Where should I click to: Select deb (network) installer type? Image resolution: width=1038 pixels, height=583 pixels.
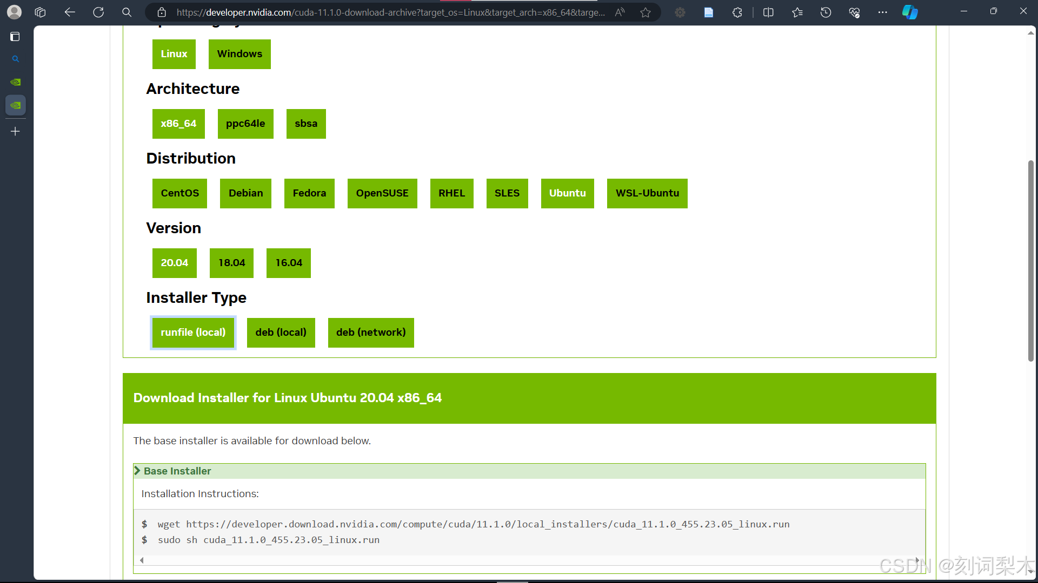coord(371,333)
